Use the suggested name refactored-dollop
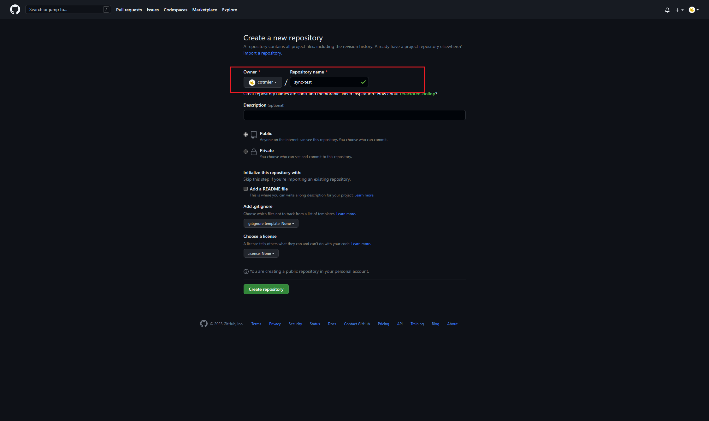This screenshot has height=421, width=709. (417, 94)
